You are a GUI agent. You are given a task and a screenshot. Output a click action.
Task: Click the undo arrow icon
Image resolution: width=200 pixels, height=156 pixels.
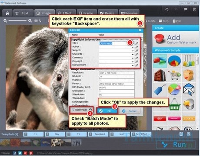click(167, 10)
